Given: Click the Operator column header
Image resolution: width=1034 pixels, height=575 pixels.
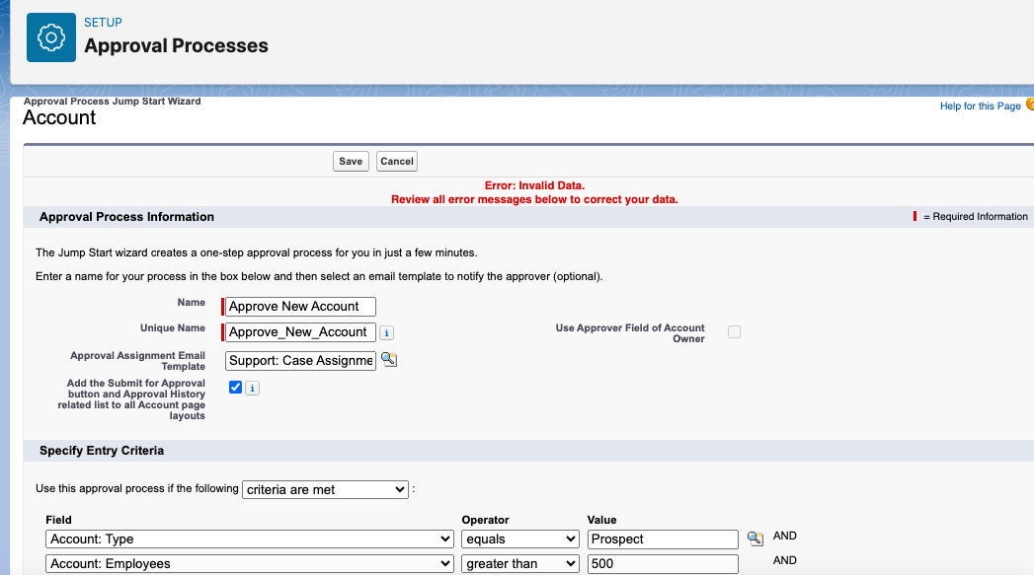Looking at the screenshot, I should point(485,520).
